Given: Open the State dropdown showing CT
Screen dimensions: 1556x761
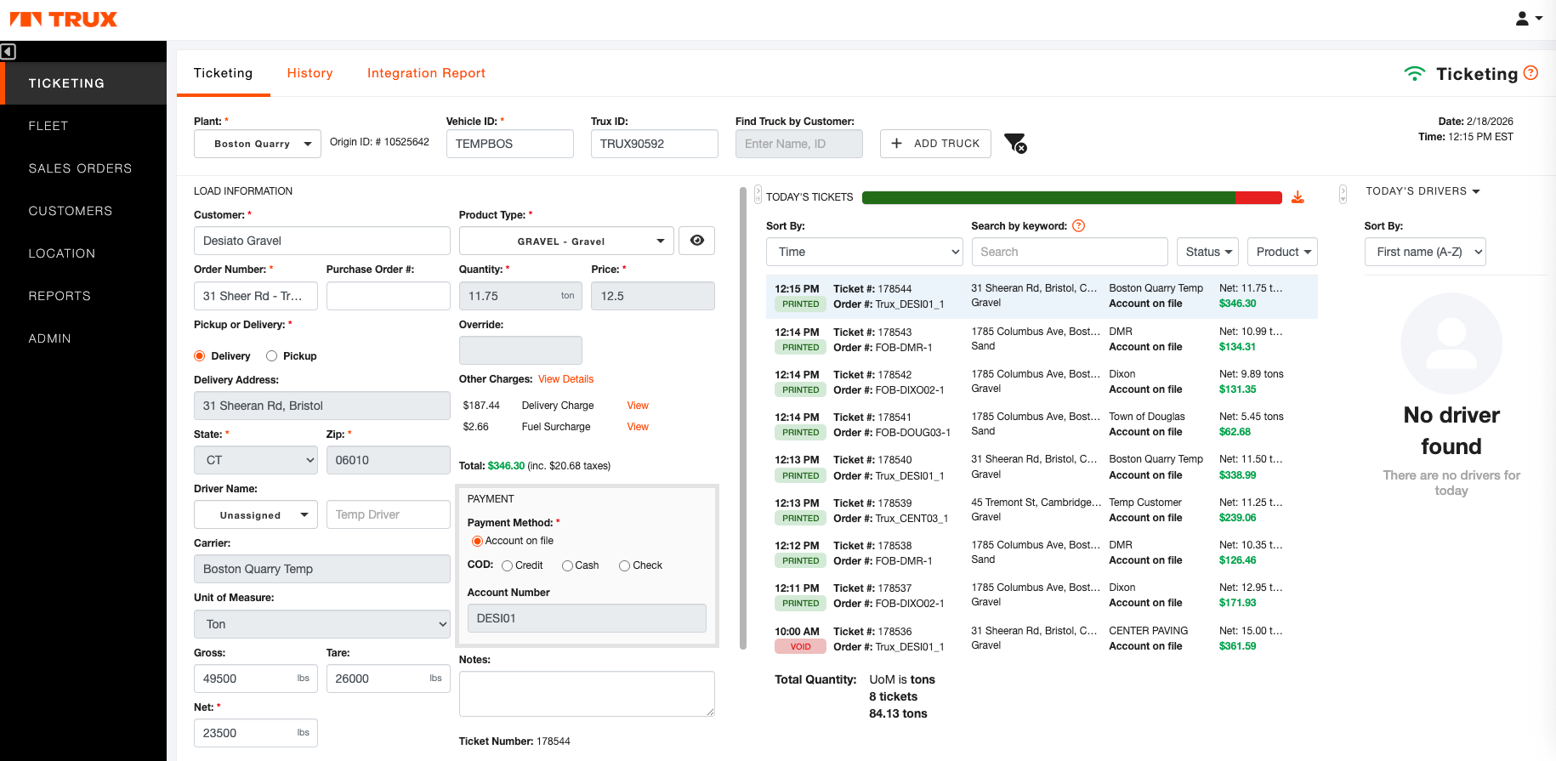Looking at the screenshot, I should point(256,460).
